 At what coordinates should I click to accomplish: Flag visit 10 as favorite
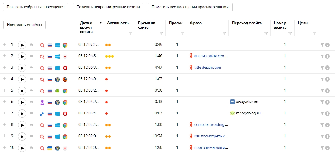point(31,148)
